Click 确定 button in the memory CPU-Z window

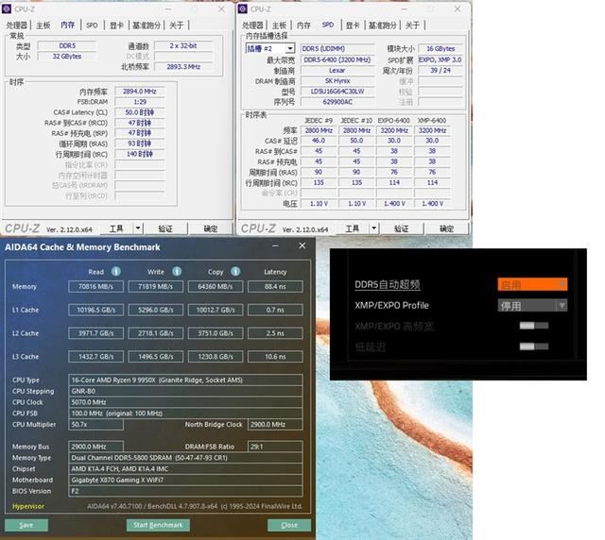coord(211,228)
